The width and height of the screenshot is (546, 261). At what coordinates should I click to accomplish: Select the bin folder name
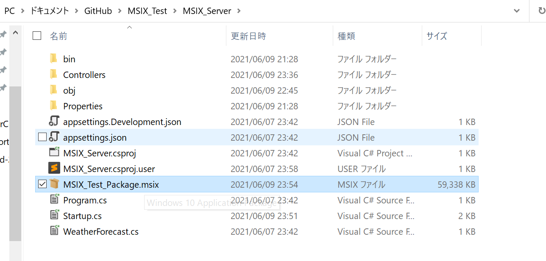coord(69,59)
